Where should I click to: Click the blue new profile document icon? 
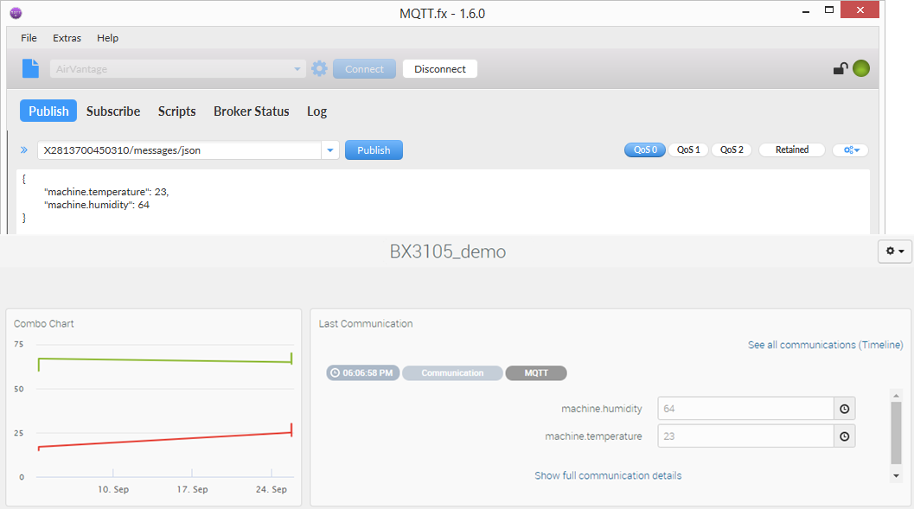[30, 68]
